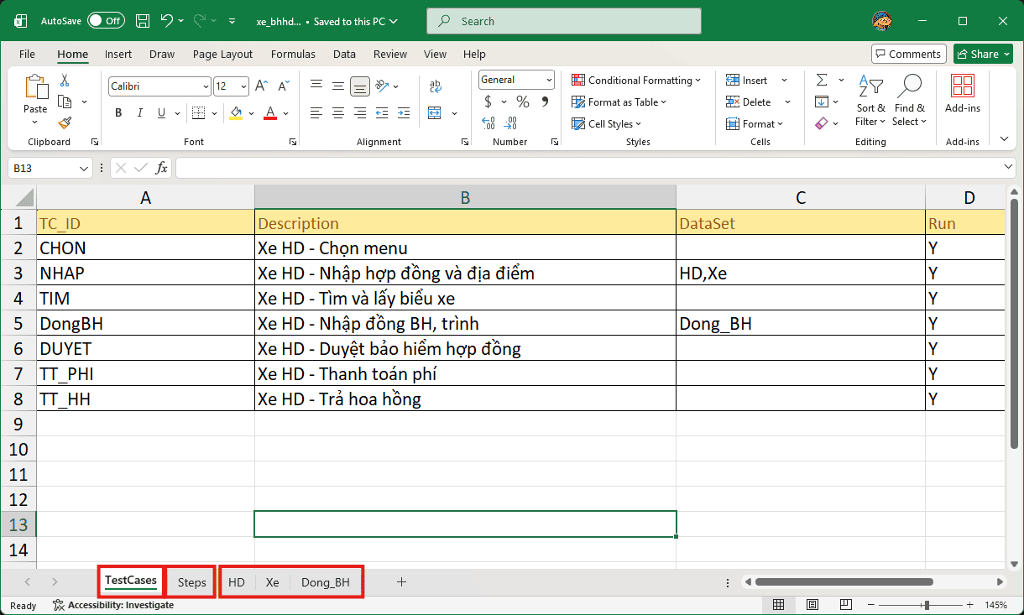Switch to Page Layout view in status bar
This screenshot has width=1024, height=615.
pyautogui.click(x=812, y=605)
